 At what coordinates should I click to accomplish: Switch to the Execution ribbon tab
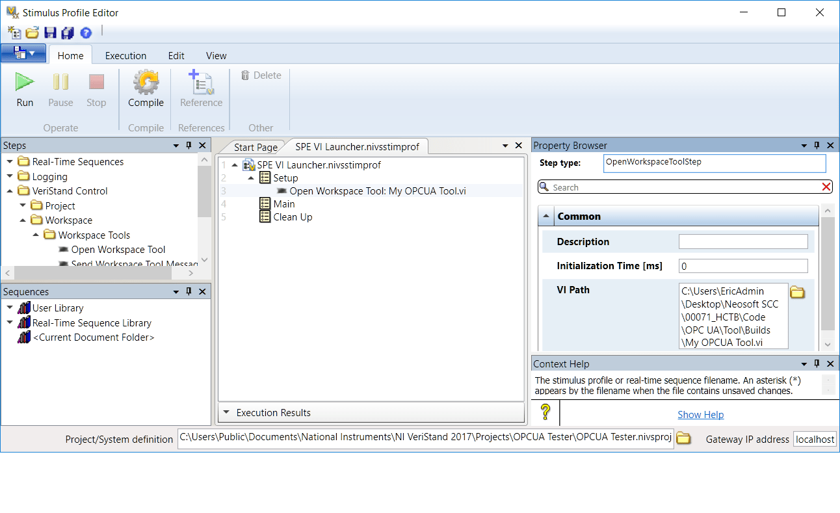125,55
